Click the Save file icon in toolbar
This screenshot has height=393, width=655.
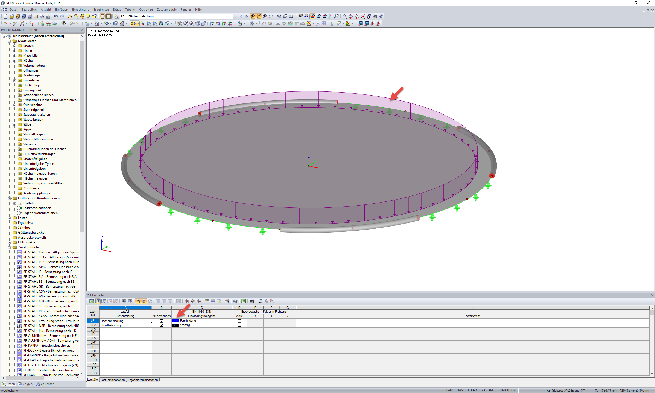coord(30,16)
